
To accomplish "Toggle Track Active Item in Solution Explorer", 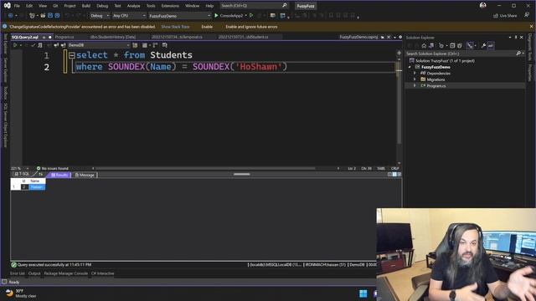I will 470,46.
